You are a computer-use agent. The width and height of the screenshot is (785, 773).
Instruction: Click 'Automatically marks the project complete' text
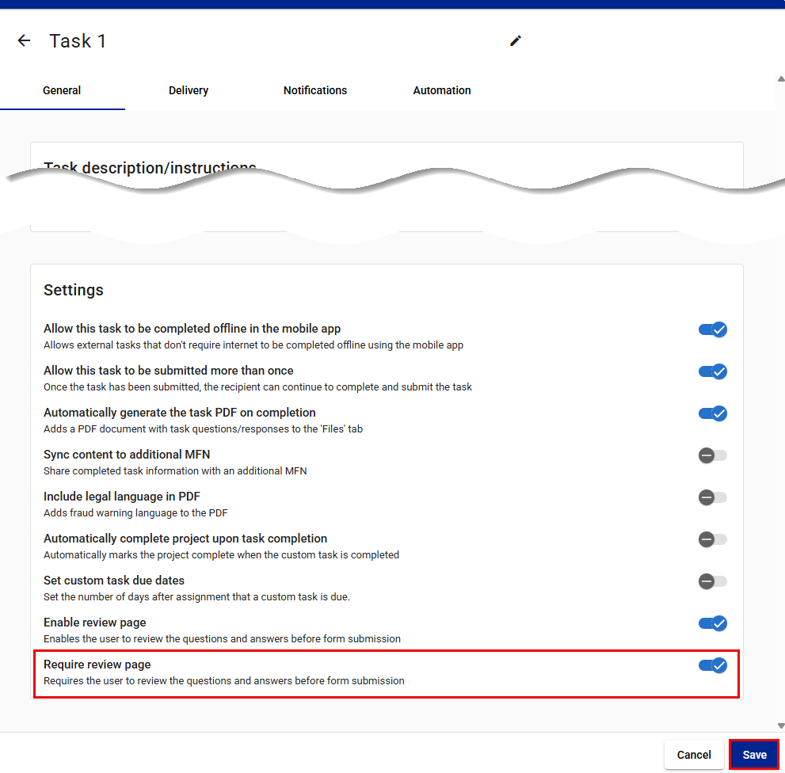tap(221, 554)
